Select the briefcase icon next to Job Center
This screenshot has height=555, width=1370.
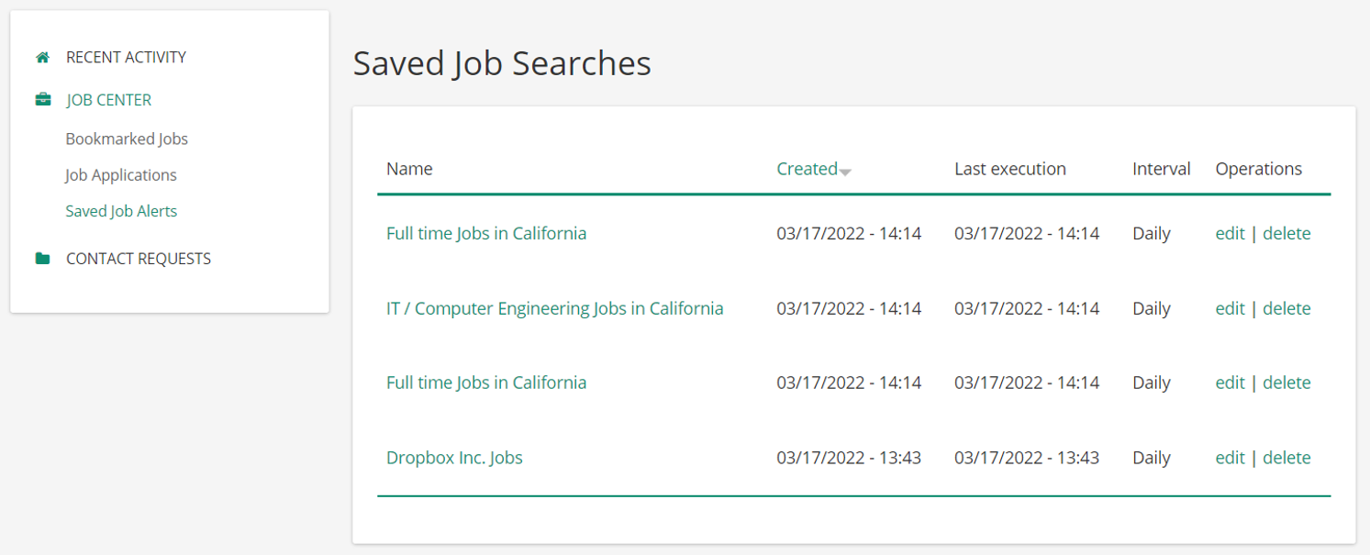click(41, 99)
